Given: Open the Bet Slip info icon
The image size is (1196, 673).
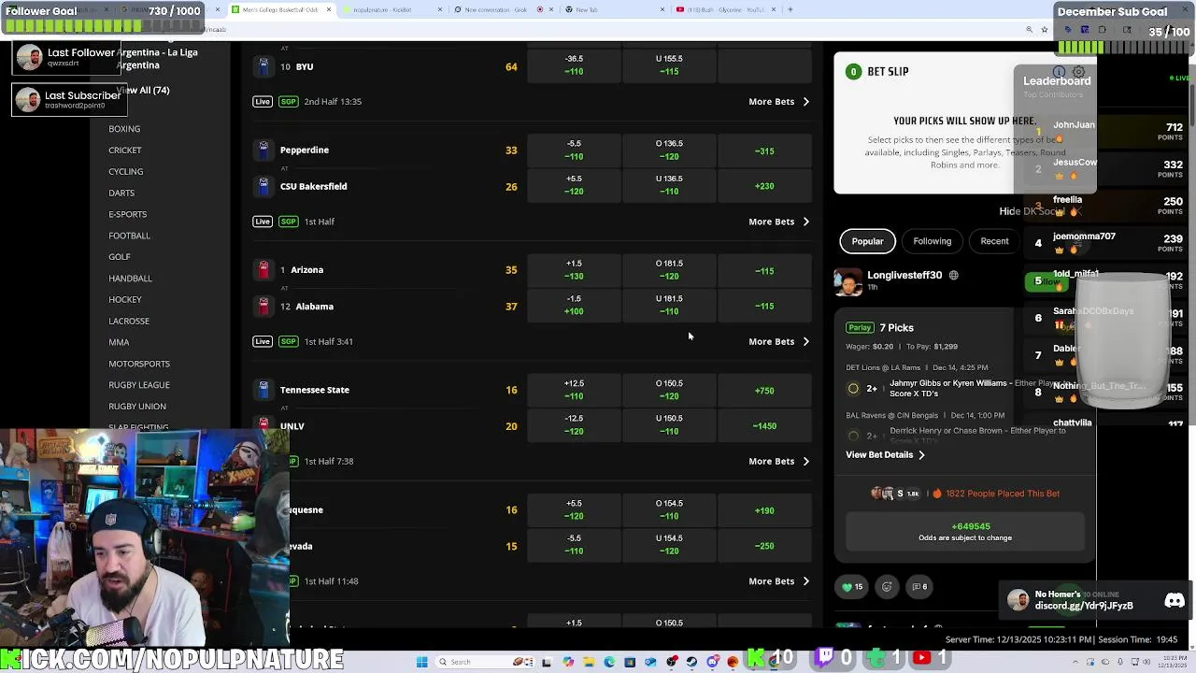Looking at the screenshot, I should tap(1059, 72).
